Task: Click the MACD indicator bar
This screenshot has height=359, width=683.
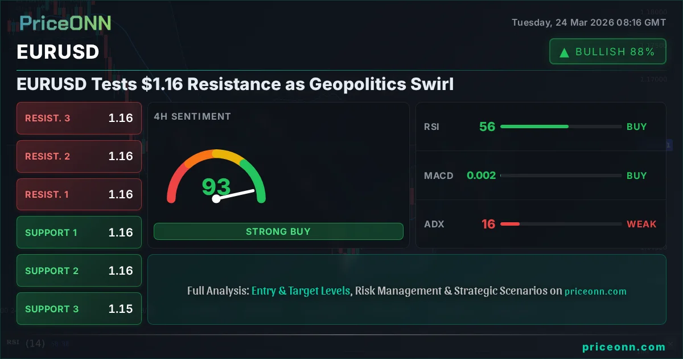Action: click(561, 176)
